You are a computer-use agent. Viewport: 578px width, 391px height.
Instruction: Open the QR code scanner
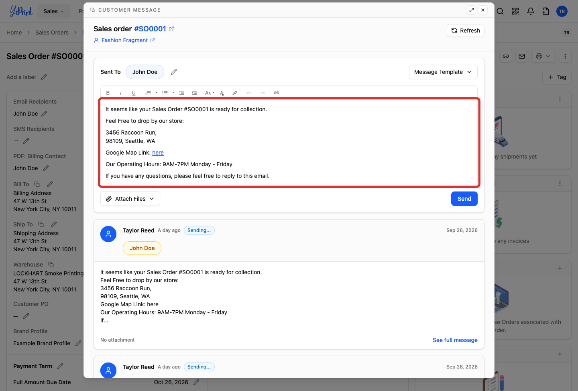click(515, 11)
